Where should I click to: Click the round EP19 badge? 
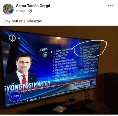click(x=15, y=97)
